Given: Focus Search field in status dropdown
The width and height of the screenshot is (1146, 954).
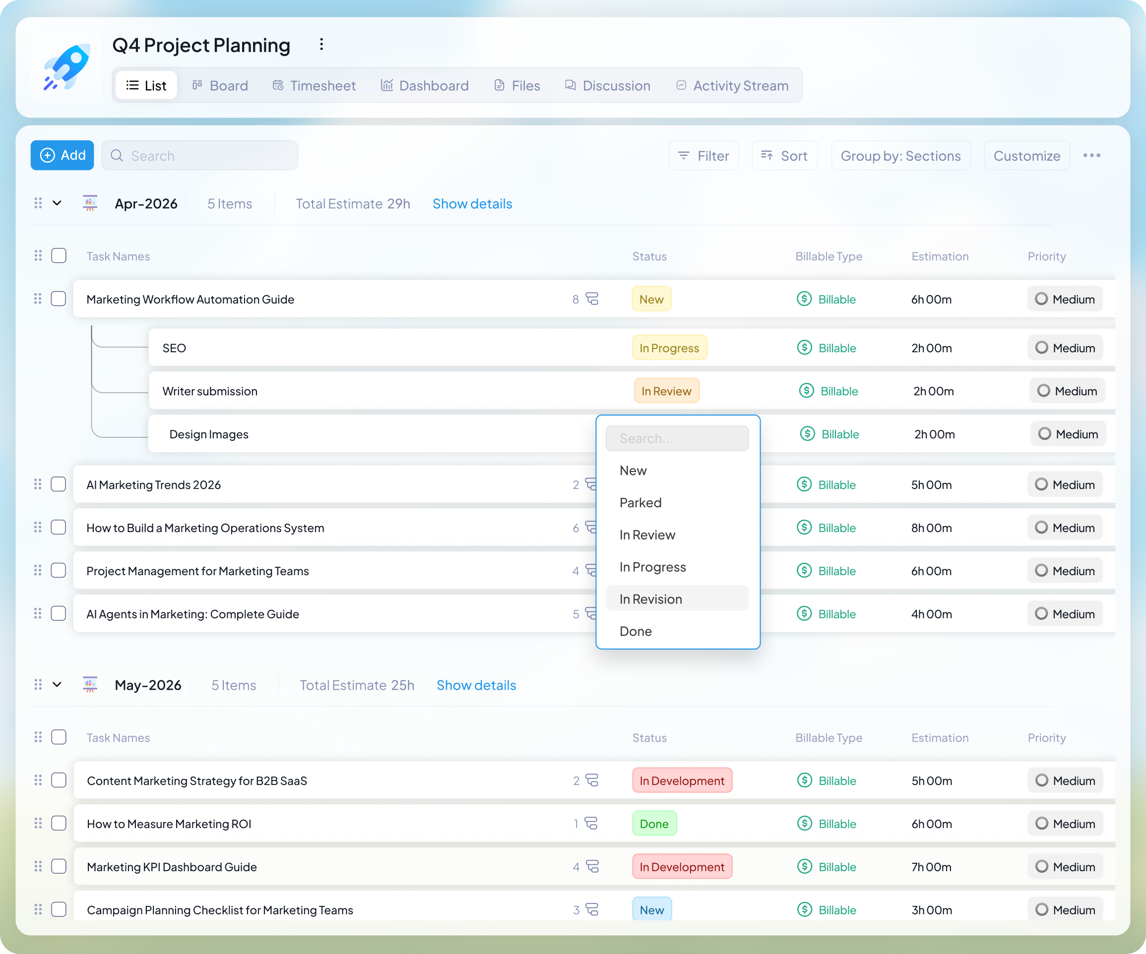Looking at the screenshot, I should pos(677,438).
